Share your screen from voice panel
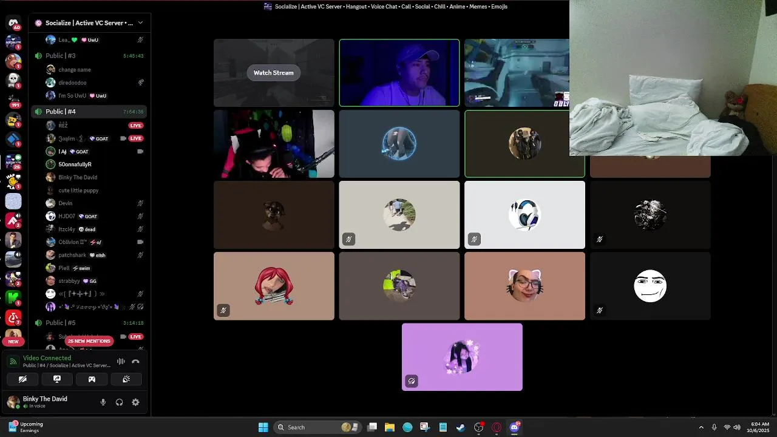 [x=57, y=379]
